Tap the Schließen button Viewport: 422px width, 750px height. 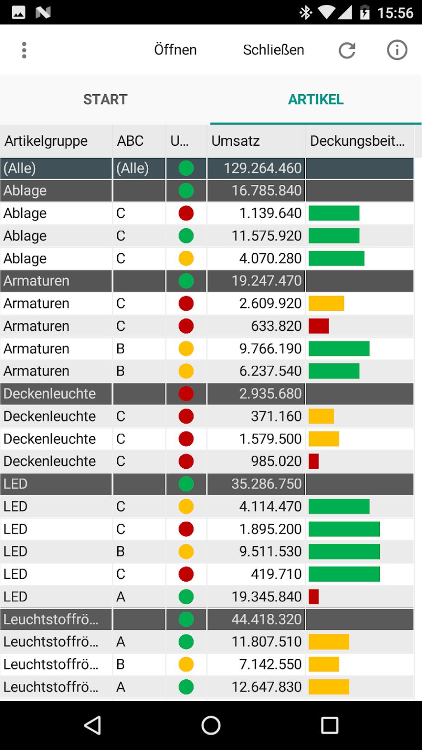pyautogui.click(x=273, y=50)
